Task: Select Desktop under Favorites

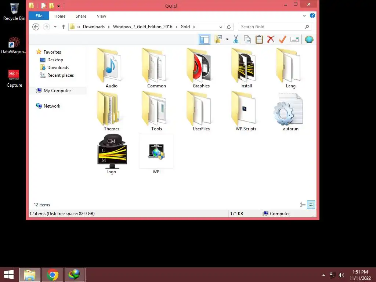Action: coord(51,60)
